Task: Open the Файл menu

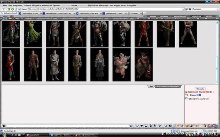Action: (x=5, y=5)
